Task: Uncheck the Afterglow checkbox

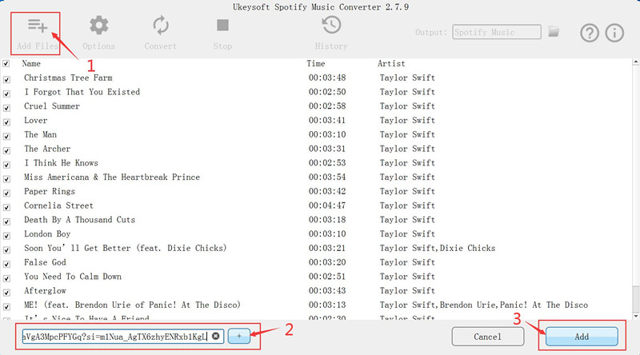Action: click(6, 293)
